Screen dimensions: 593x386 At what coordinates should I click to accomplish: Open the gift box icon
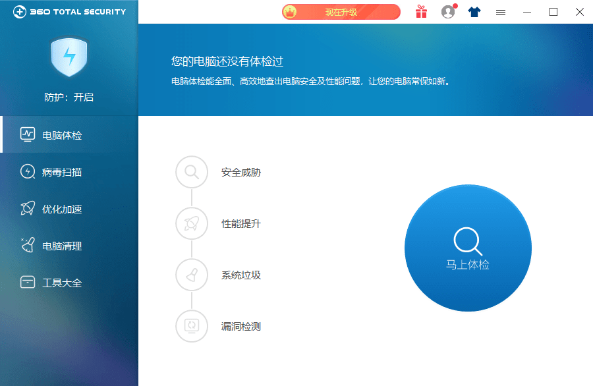(x=421, y=12)
